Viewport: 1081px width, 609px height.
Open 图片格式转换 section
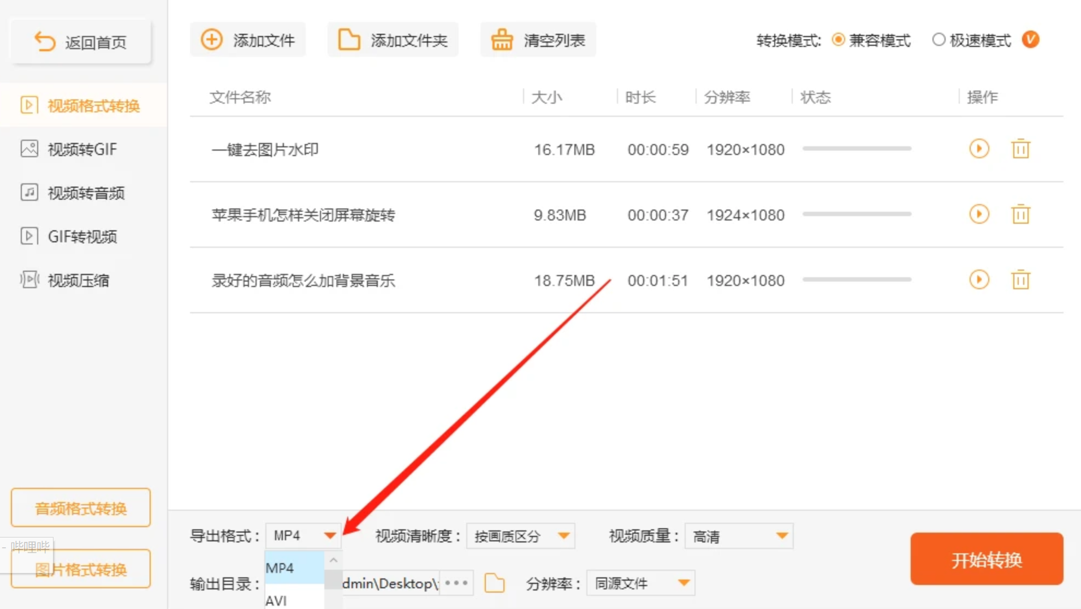(81, 569)
